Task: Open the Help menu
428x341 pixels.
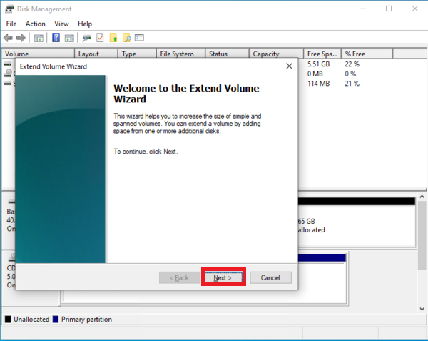Action: [x=85, y=24]
